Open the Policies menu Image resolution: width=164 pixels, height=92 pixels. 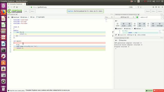pos(160,11)
